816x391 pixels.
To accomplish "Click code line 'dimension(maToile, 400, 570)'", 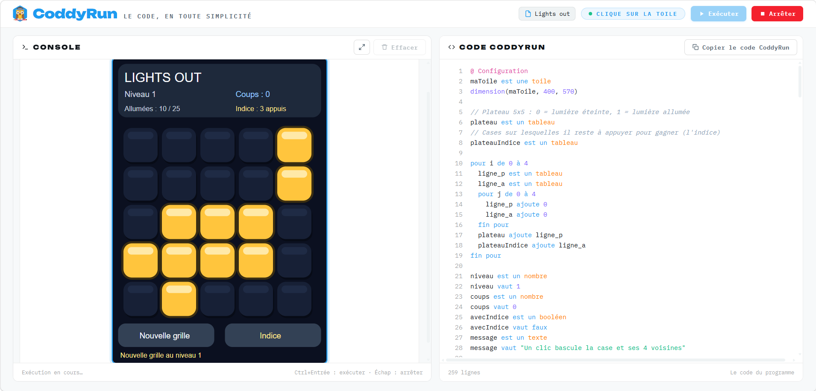I will point(524,91).
